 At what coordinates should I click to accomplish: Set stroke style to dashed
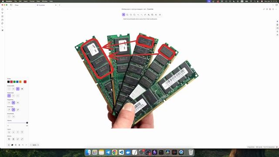point(14,96)
